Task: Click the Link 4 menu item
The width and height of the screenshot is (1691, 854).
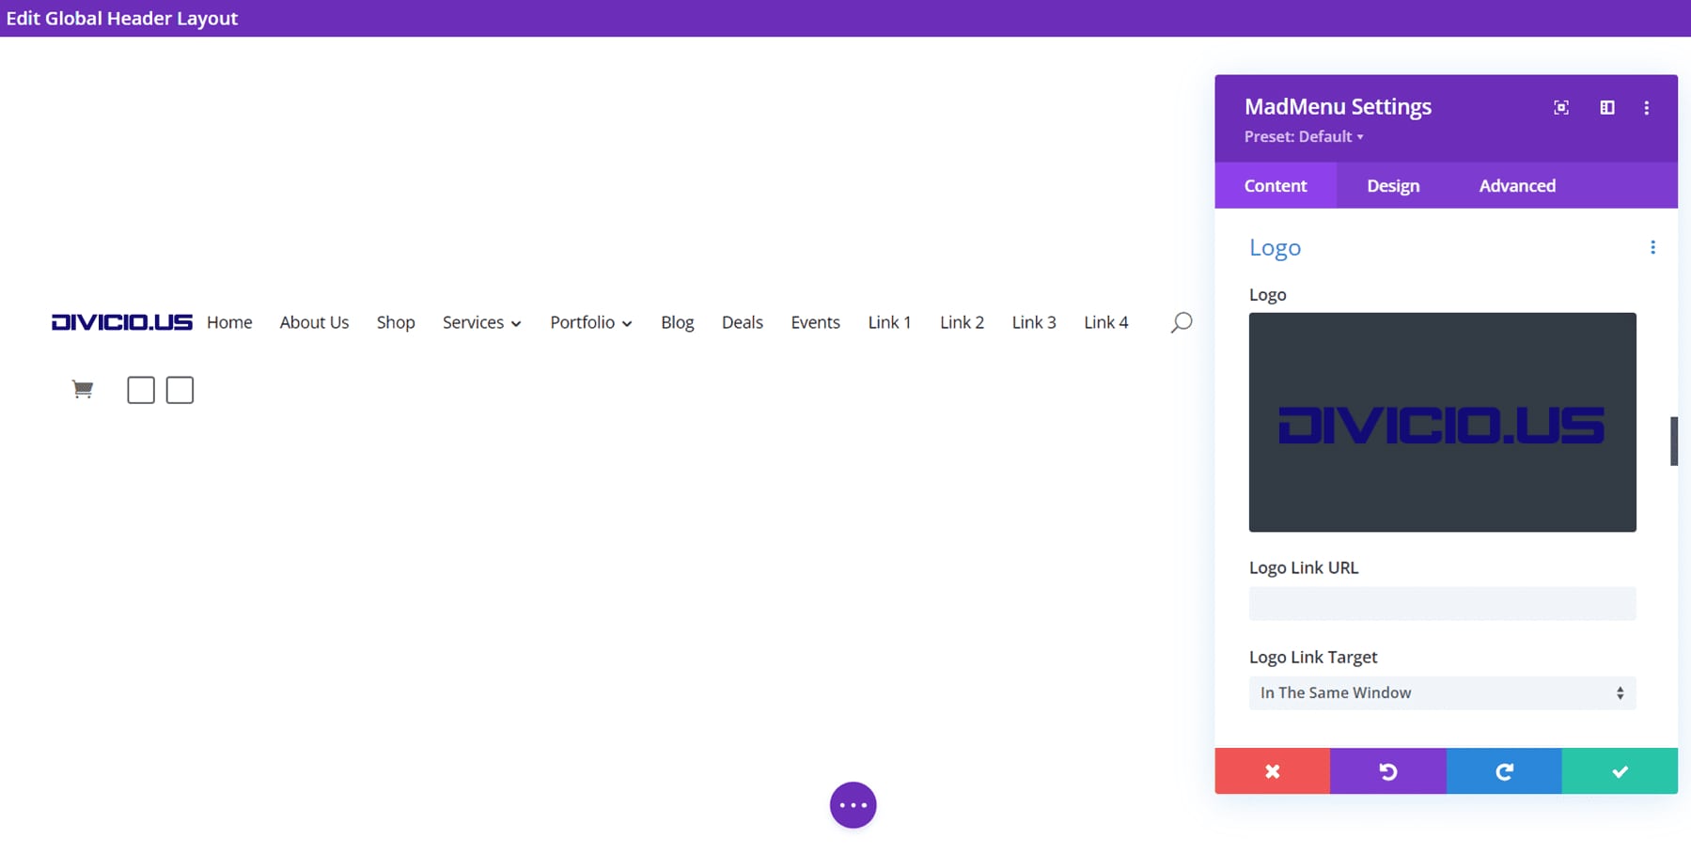Action: point(1105,322)
